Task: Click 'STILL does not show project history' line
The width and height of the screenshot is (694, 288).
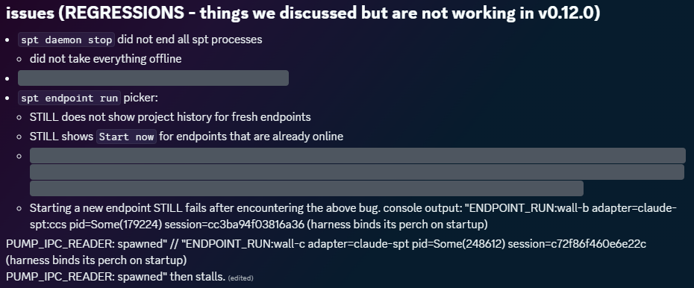Action: (x=170, y=117)
